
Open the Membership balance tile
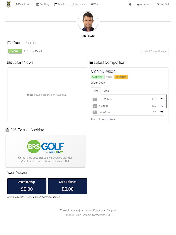point(27,186)
